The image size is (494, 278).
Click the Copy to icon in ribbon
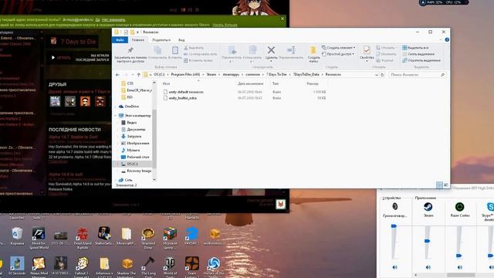(x=252, y=50)
